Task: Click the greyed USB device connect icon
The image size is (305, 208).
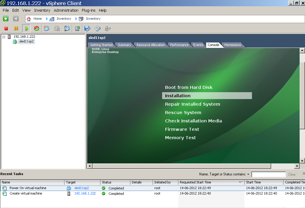Action: tap(108, 28)
